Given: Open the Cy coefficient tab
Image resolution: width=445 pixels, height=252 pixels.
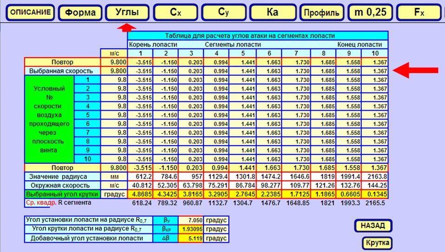Looking at the screenshot, I should point(224,13).
